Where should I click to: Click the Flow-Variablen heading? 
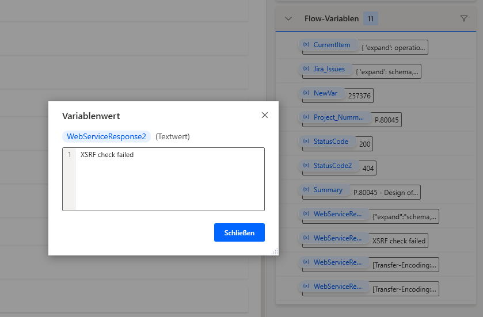point(332,19)
